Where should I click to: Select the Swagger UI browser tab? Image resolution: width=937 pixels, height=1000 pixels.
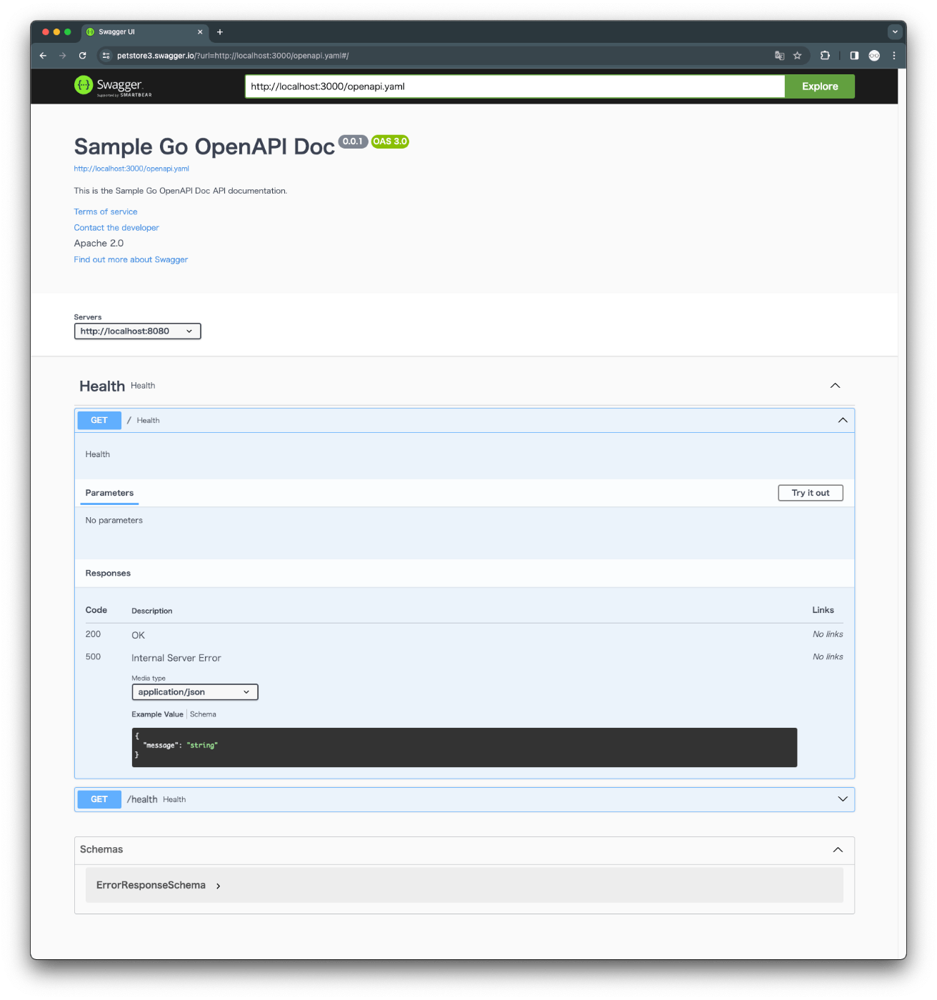pos(145,32)
